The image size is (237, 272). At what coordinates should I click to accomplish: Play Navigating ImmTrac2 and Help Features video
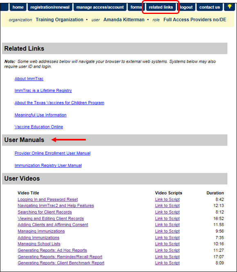click(56, 206)
